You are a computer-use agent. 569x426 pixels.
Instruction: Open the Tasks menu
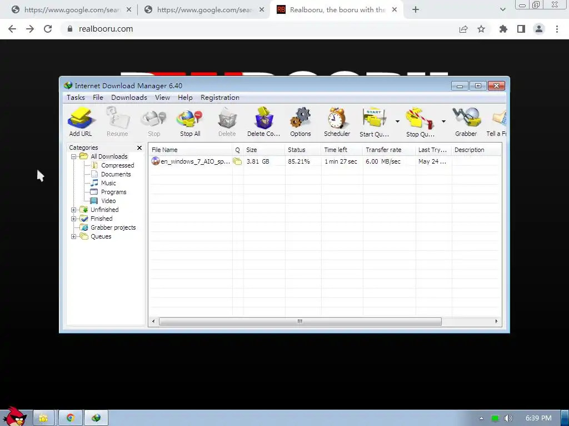[76, 98]
